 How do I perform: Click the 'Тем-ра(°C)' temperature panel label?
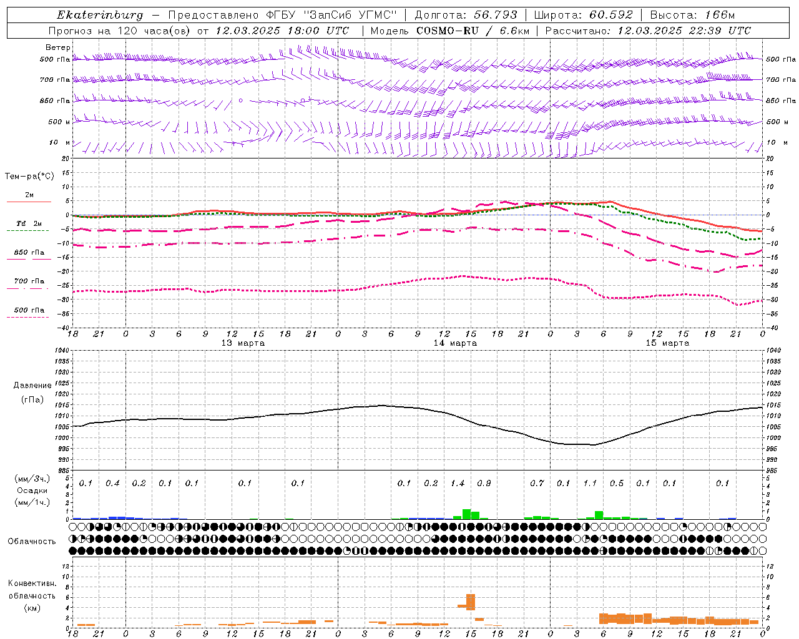[x=29, y=177]
